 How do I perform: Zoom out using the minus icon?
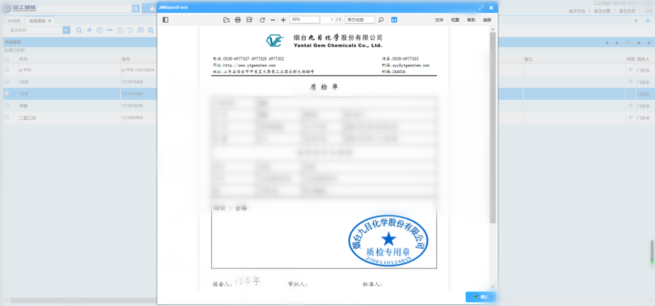click(273, 20)
